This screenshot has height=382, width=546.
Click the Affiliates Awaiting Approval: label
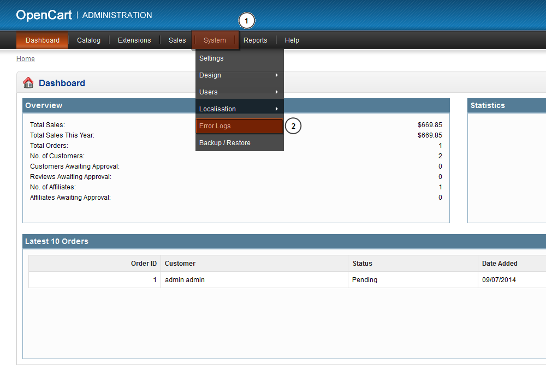tap(70, 197)
